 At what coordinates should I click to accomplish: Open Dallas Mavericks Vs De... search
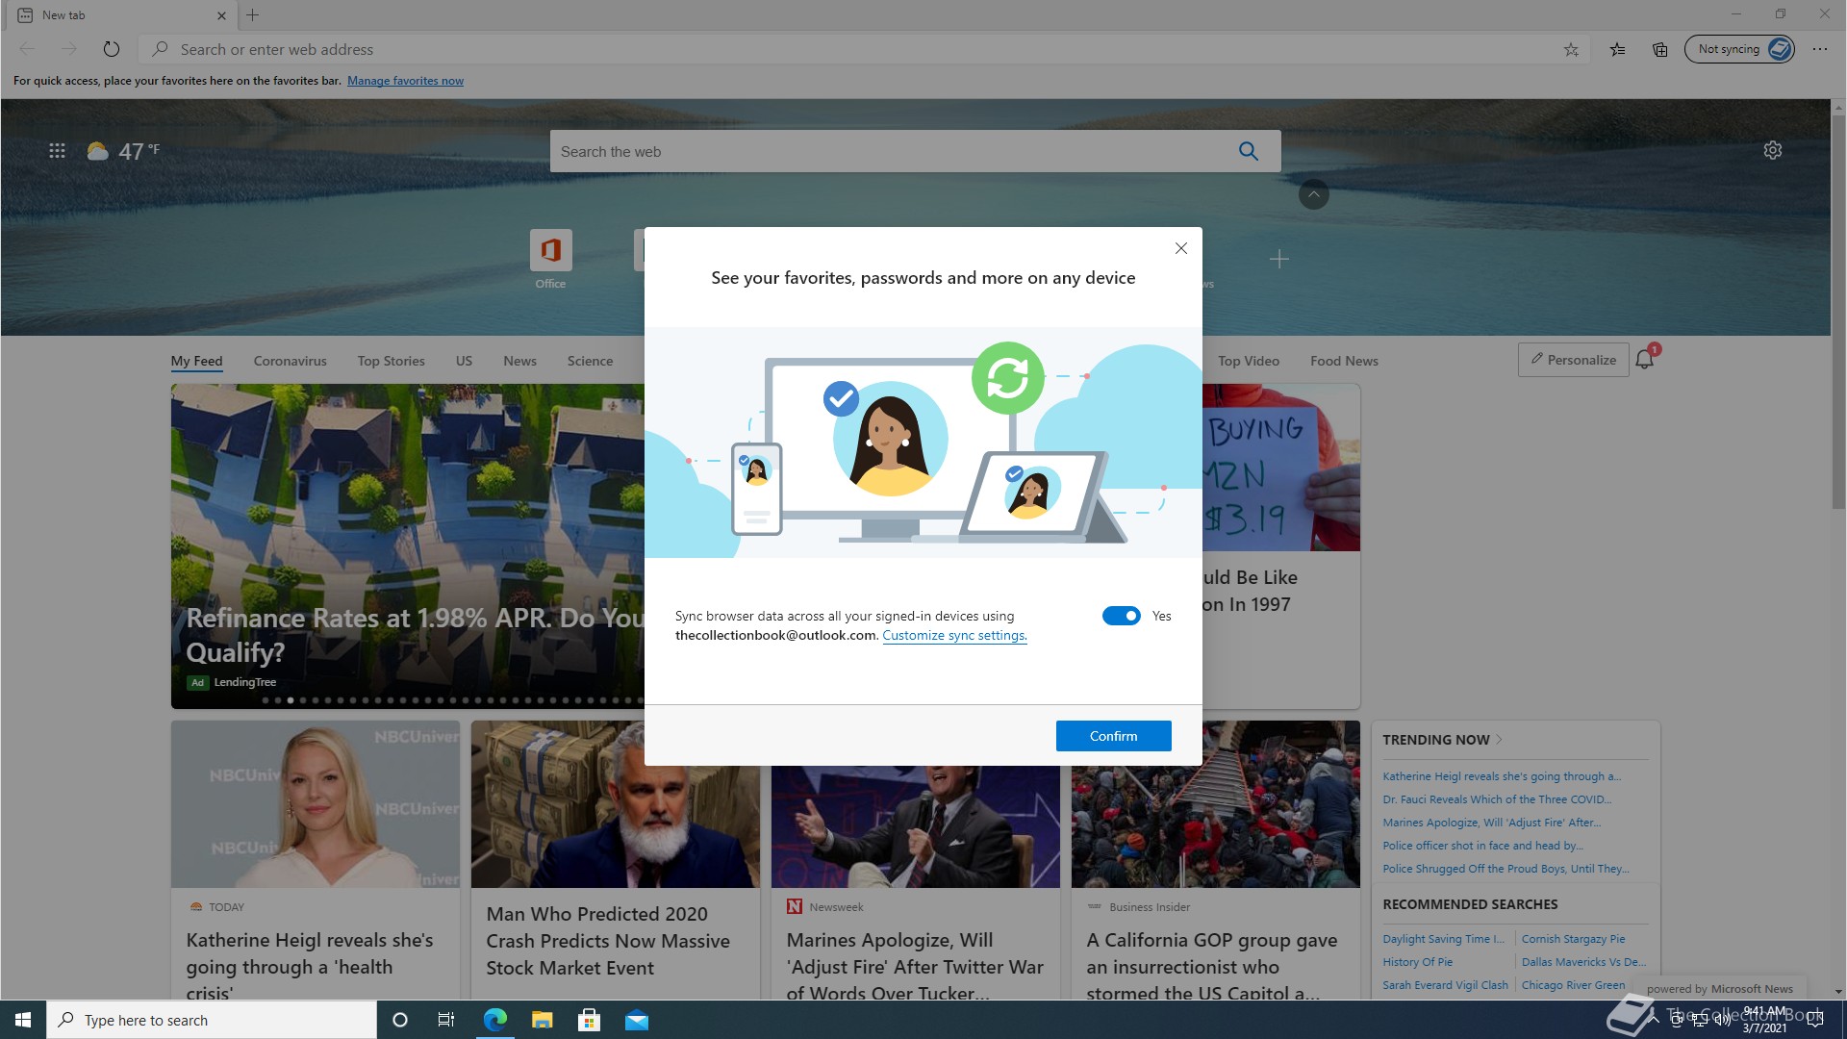pyautogui.click(x=1583, y=962)
